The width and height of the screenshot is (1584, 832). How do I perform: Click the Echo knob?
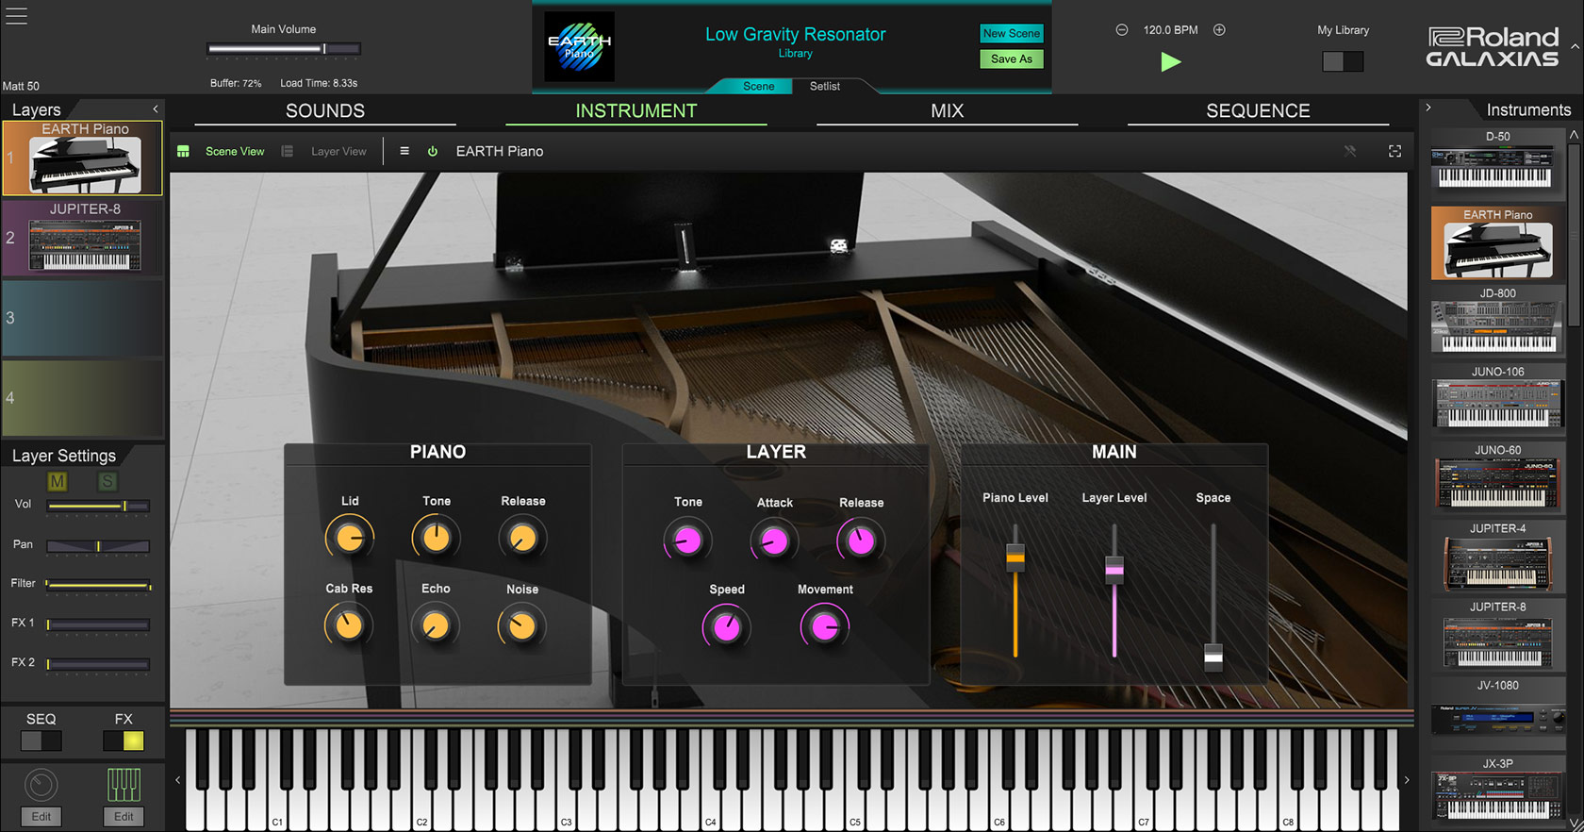[x=436, y=626]
